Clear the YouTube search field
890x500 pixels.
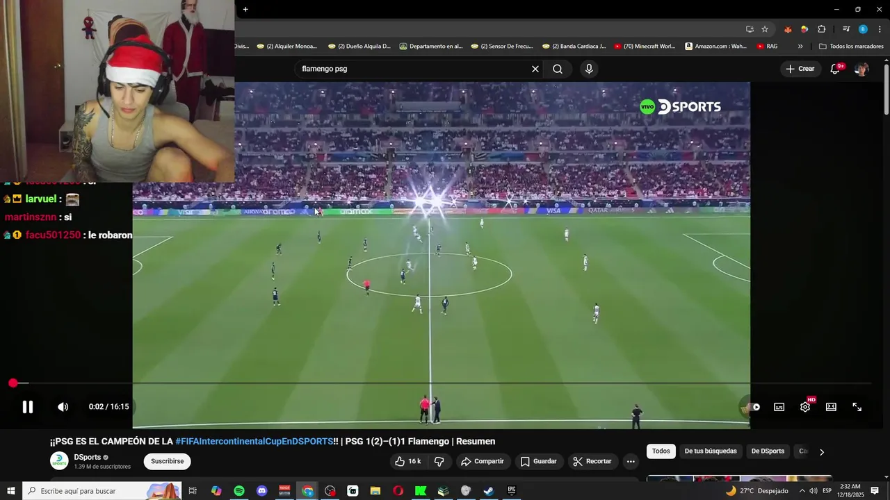click(x=535, y=69)
